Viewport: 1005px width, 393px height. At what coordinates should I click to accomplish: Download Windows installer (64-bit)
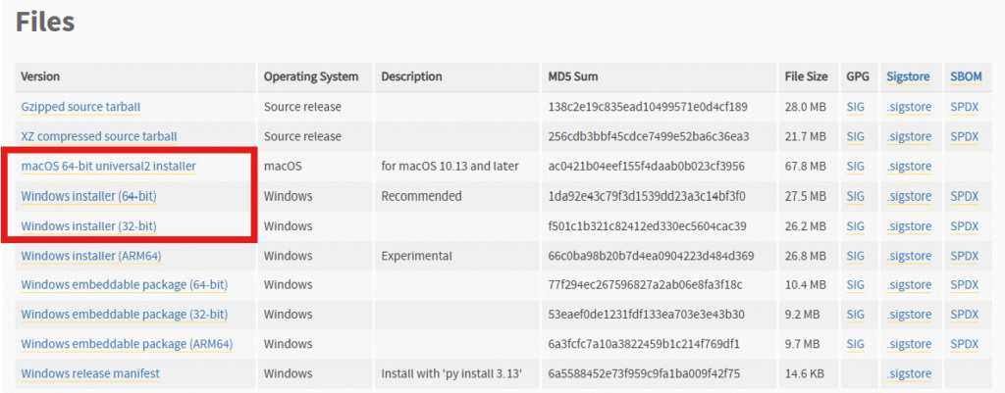[x=88, y=196]
